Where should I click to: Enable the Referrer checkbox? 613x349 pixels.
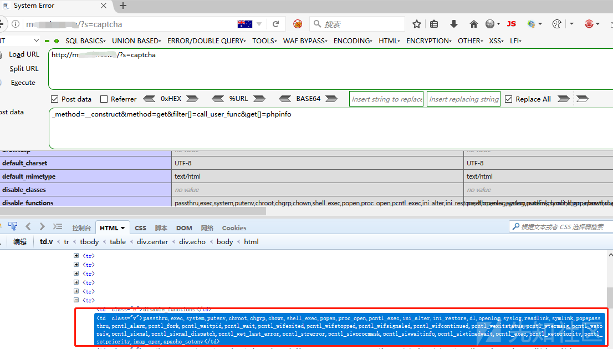(x=104, y=99)
